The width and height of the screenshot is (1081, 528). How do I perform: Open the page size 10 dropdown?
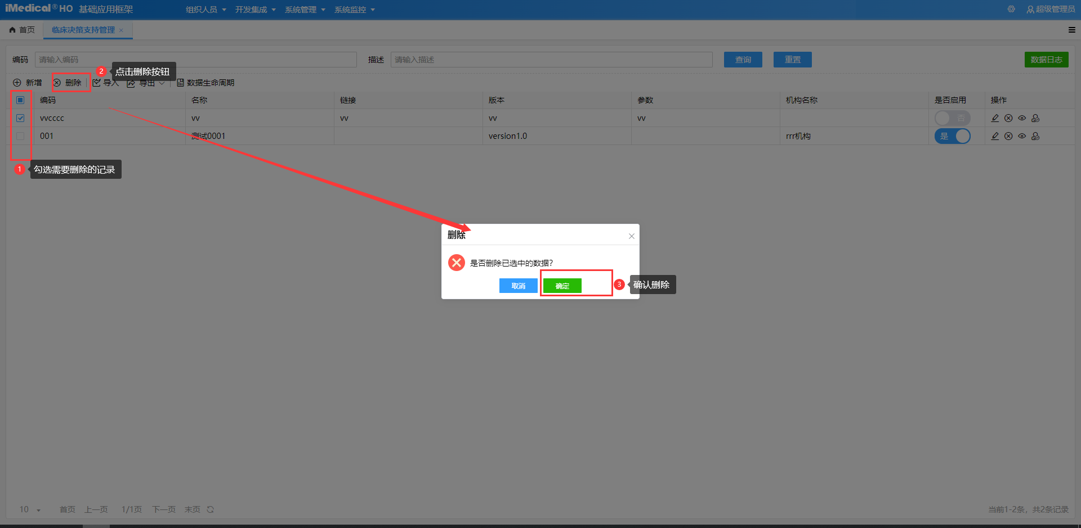(x=30, y=509)
